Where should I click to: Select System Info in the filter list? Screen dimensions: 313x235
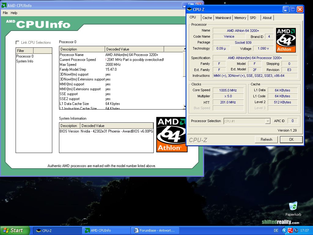pyautogui.click(x=24, y=61)
